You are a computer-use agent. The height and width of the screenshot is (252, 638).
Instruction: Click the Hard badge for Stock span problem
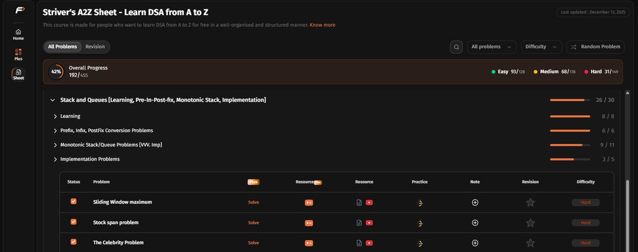pyautogui.click(x=585, y=223)
